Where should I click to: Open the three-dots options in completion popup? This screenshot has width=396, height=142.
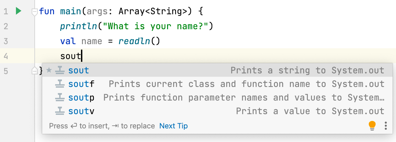pyautogui.click(x=386, y=125)
